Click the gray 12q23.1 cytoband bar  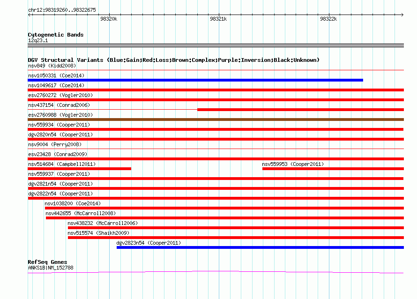pyautogui.click(x=216, y=45)
